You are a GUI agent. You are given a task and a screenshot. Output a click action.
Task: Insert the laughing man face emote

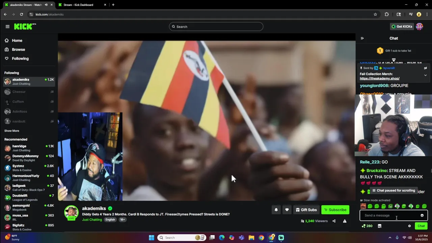[x=363, y=206]
